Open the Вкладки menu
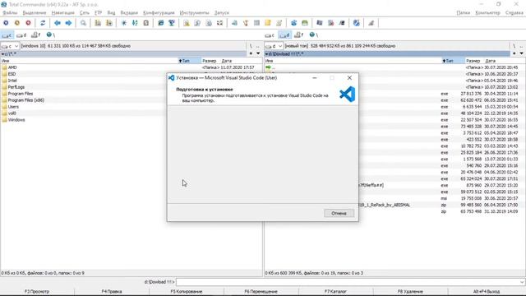Image resolution: width=526 pixels, height=296 pixels. coord(129,13)
